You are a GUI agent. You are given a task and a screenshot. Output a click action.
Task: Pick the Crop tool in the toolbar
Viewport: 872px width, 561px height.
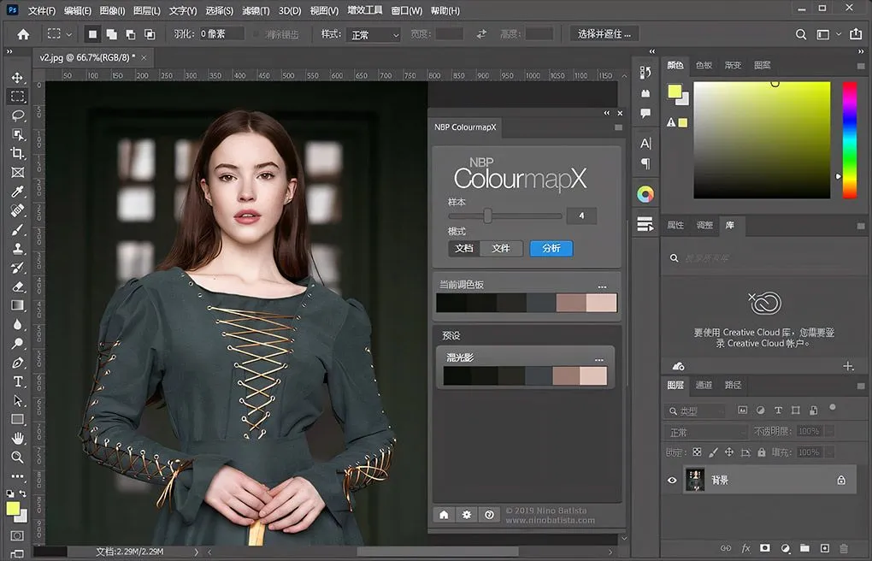[17, 153]
